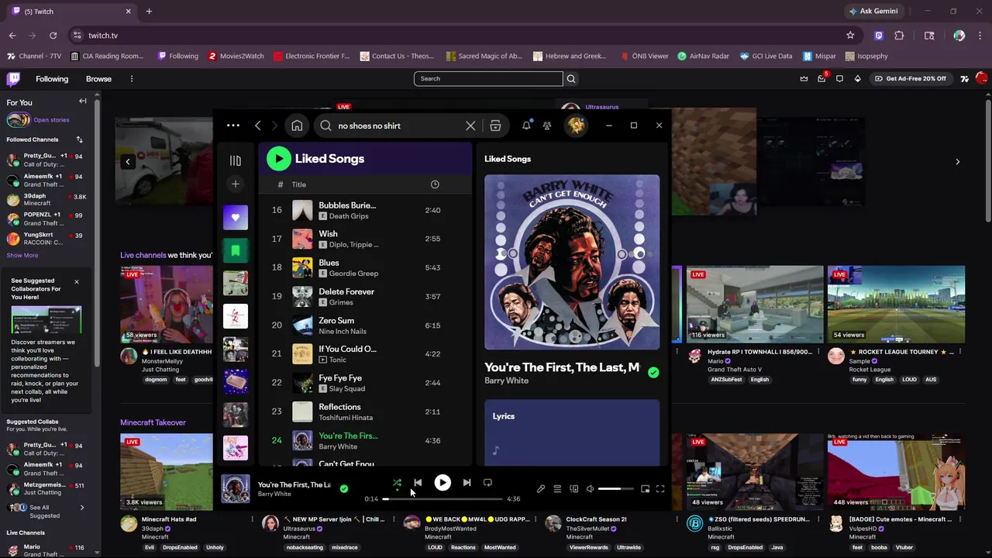Advance Twitch carousel with right arrow
Screen dimensions: 992x558
[957, 161]
